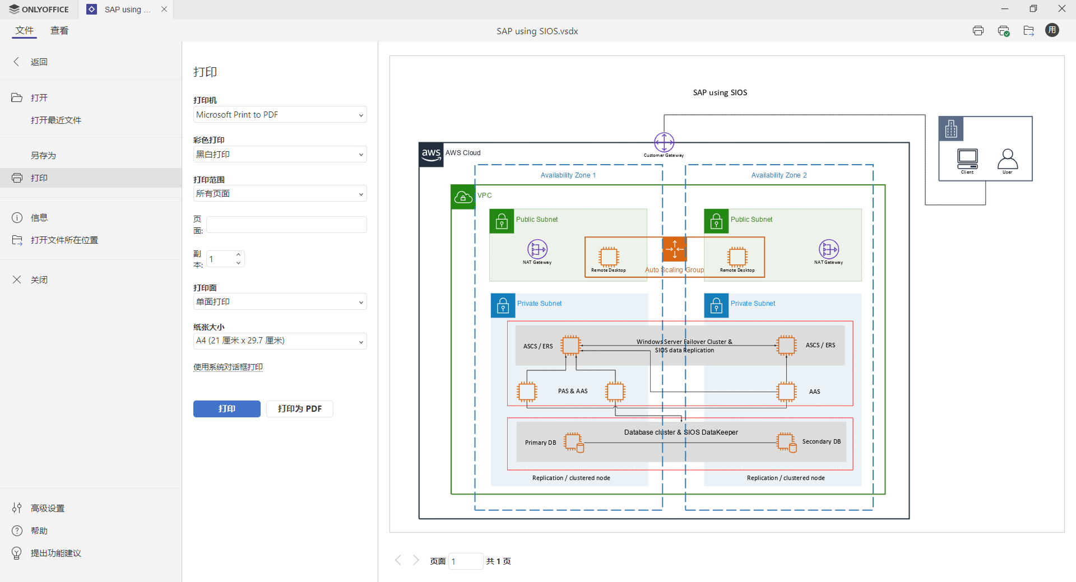Viewport: 1076px width, 582px height.
Task: Click the 页面 page range input field
Action: pos(286,225)
